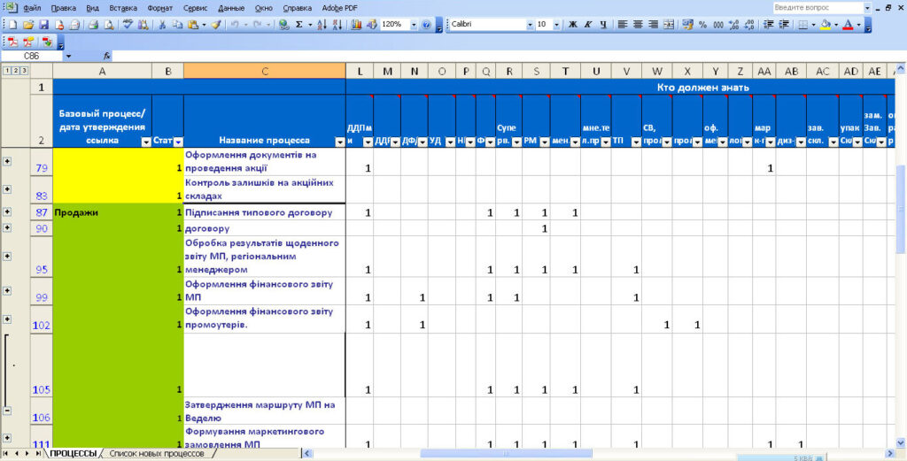Merge and center cells

pyautogui.click(x=668, y=25)
